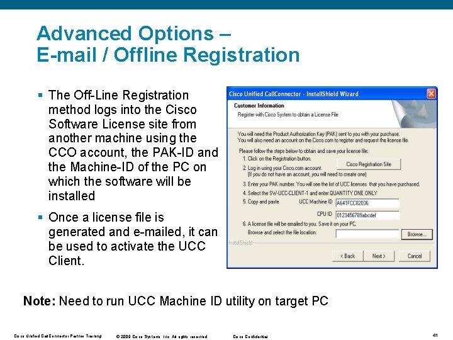Click the UCC Machine ID field
The width and height of the screenshot is (453, 340).
click(x=367, y=203)
